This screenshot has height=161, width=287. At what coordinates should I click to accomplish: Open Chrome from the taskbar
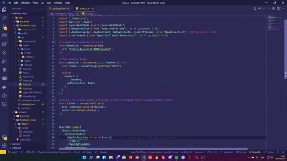pyautogui.click(x=137, y=157)
